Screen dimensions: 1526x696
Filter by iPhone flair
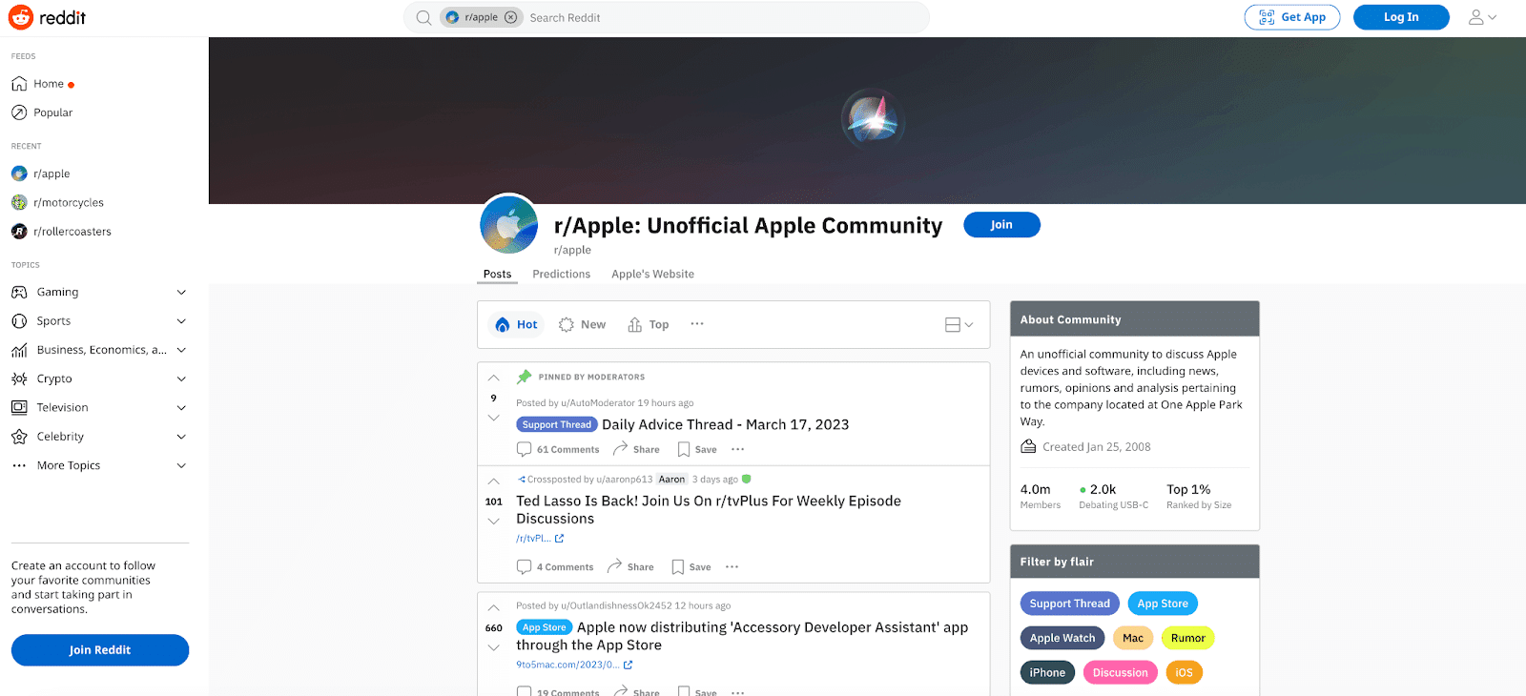click(1047, 672)
